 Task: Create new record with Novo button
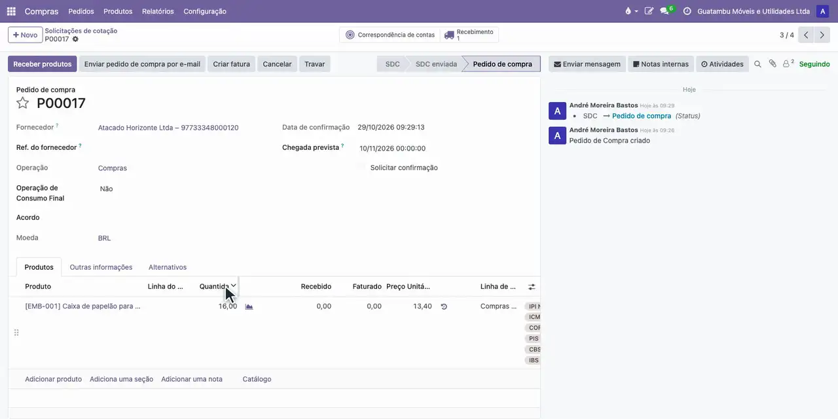26,35
